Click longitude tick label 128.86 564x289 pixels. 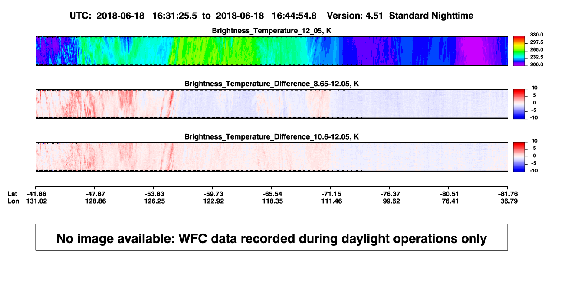point(95,201)
